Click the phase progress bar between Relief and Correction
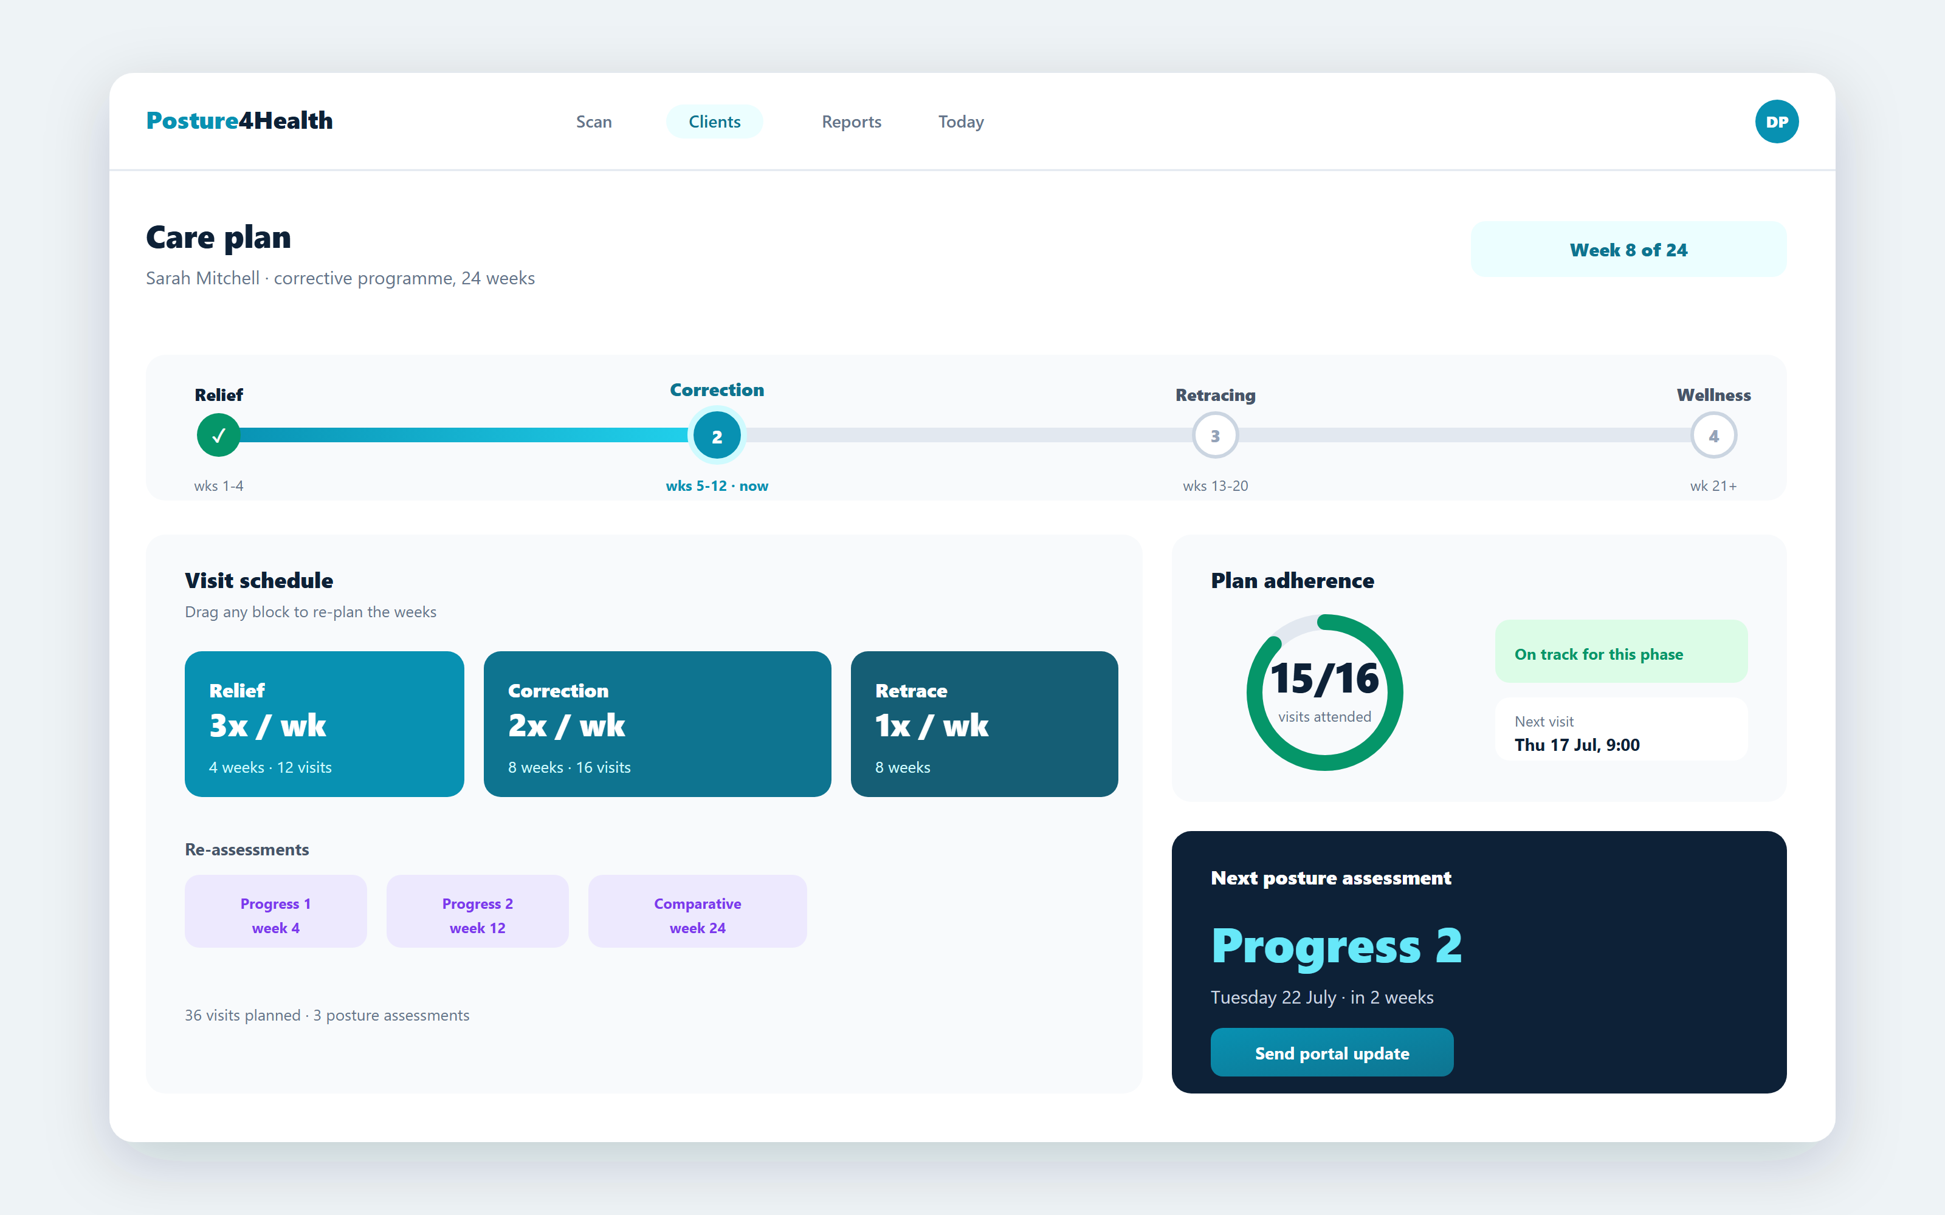1945x1215 pixels. [x=464, y=435]
